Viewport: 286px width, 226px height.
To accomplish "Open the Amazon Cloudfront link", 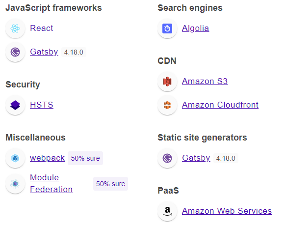I will pyautogui.click(x=220, y=105).
